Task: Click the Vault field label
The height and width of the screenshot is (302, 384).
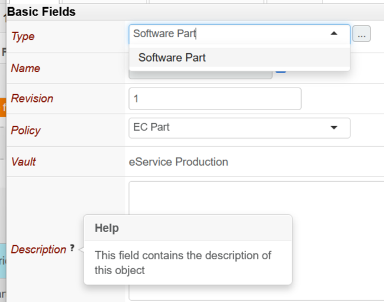Action: tap(24, 162)
